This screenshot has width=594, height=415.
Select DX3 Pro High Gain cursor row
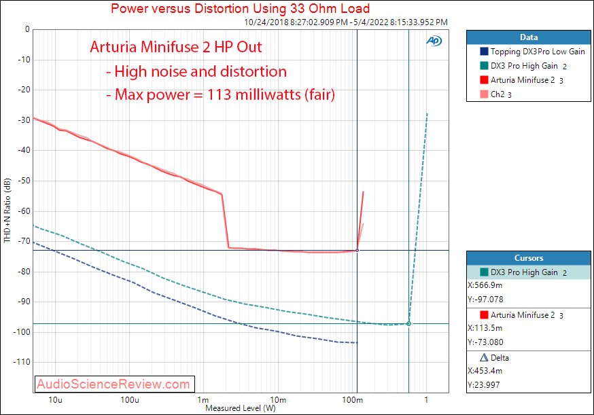point(529,272)
